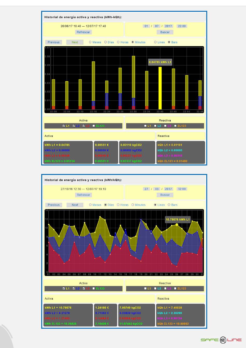Enable Activa ΣL123 checkbox in top panel
This screenshot has width=246, height=348.
[93, 126]
